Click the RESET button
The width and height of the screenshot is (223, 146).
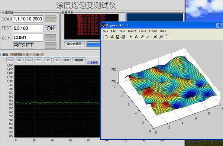23,45
